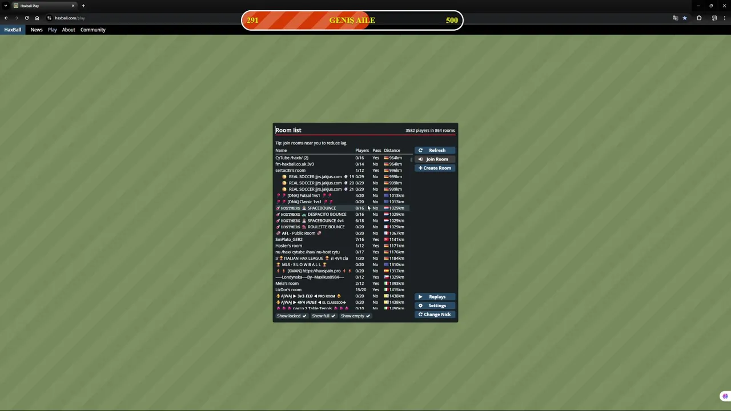Open a new browser tab
This screenshot has width=731, height=411.
point(83,6)
